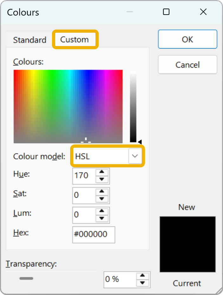
Task: Click into the Hue input field
Action: click(x=84, y=176)
